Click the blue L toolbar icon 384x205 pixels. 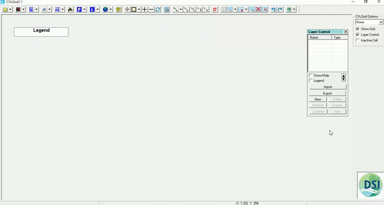point(92,10)
